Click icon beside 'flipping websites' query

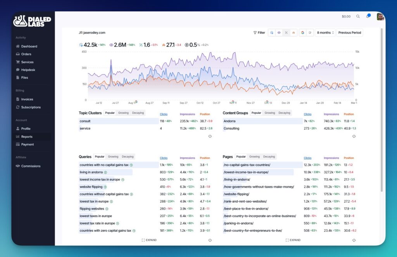107,209
